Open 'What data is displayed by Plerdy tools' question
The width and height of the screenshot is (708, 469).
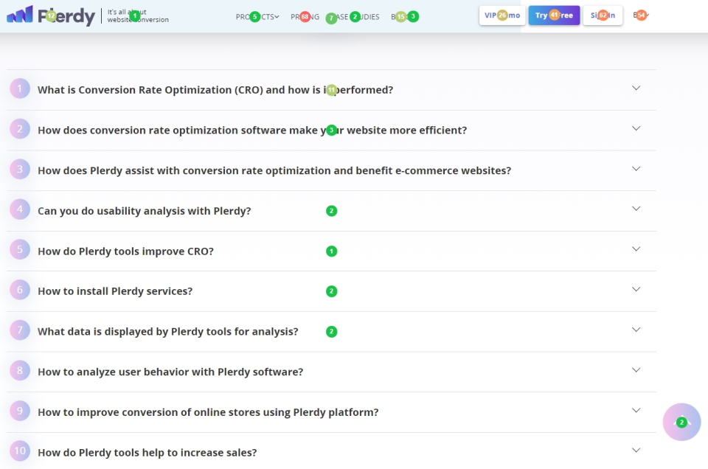168,332
